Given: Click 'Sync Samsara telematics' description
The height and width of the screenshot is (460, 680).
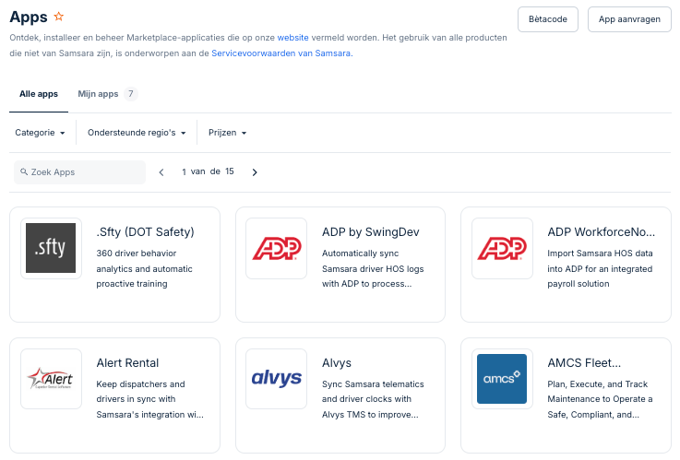Looking at the screenshot, I should pos(373,399).
